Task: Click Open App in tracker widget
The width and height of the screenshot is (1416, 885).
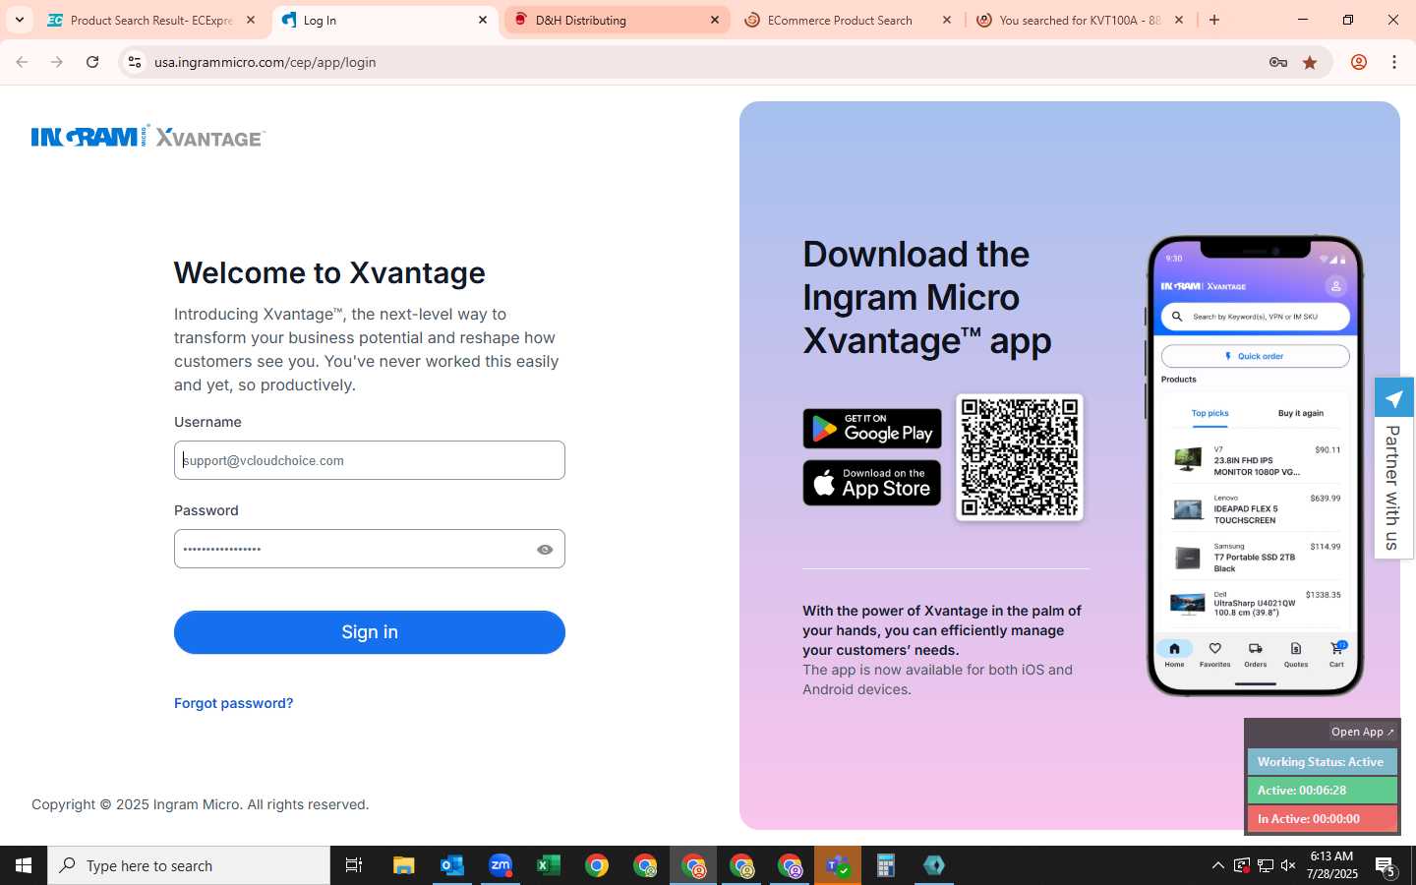Action: tap(1362, 732)
